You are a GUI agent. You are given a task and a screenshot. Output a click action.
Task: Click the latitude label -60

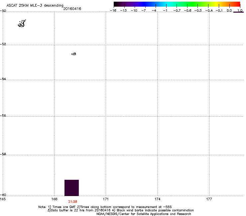pos(3,195)
